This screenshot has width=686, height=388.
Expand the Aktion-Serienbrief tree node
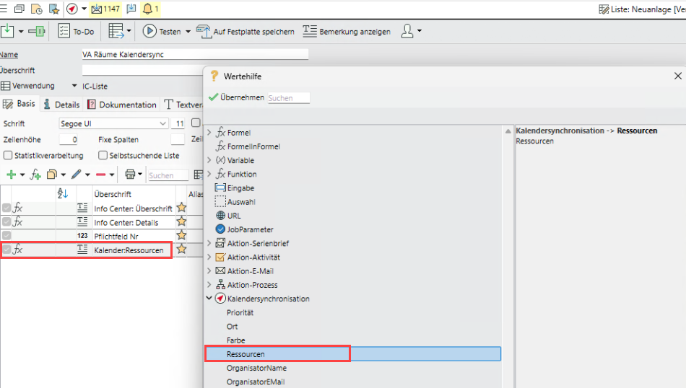[209, 244]
